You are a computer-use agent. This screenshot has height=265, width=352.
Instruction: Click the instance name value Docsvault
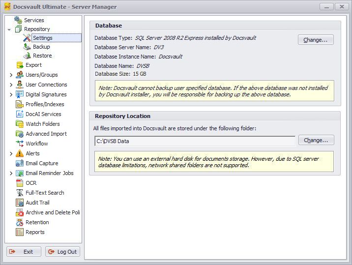171,57
